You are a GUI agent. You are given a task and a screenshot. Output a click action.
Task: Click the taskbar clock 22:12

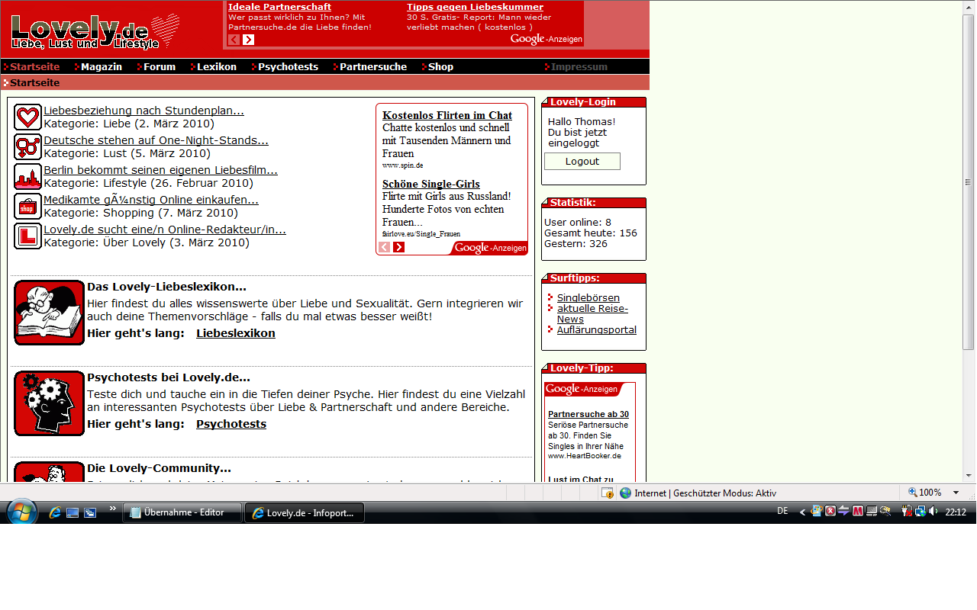(x=956, y=512)
